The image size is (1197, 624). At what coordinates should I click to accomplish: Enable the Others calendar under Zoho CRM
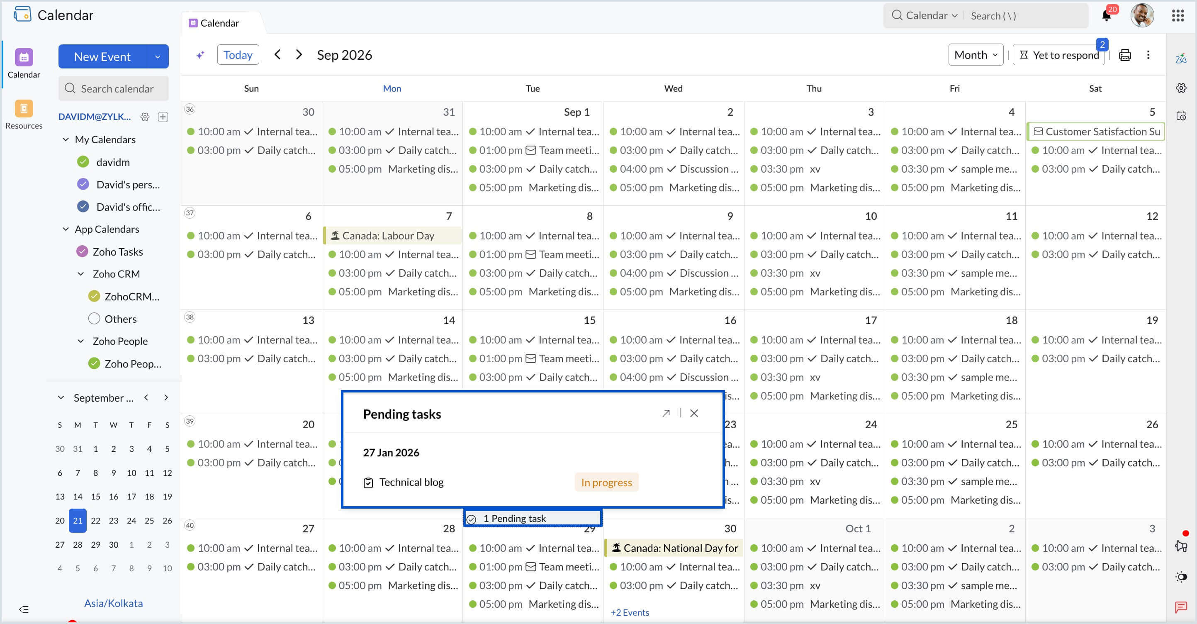point(94,319)
